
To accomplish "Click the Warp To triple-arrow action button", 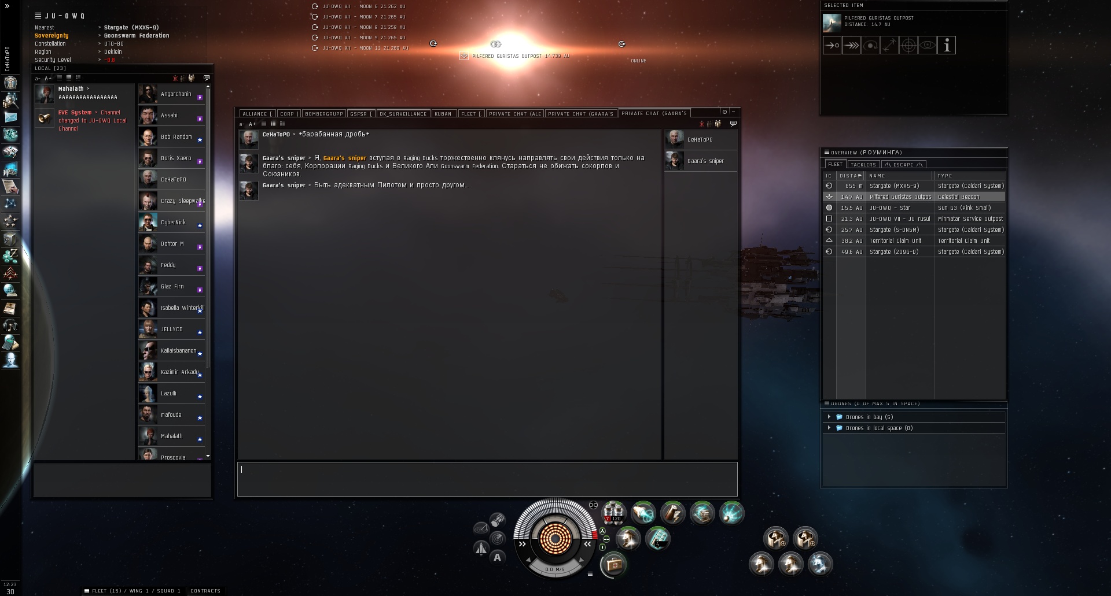I will (851, 45).
